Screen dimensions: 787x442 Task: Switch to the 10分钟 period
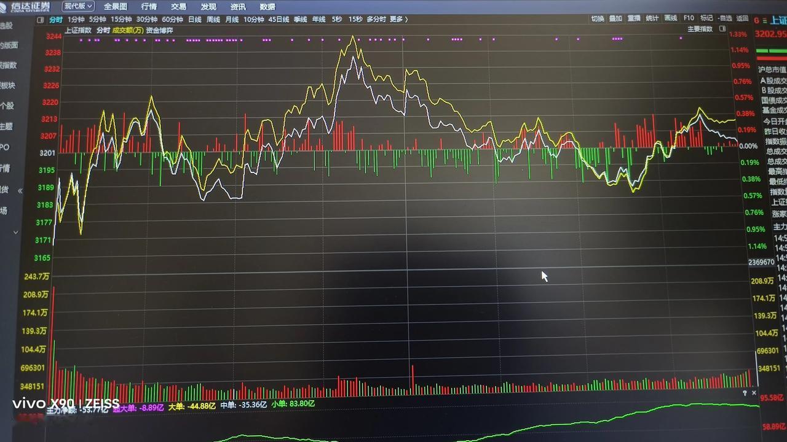(253, 20)
